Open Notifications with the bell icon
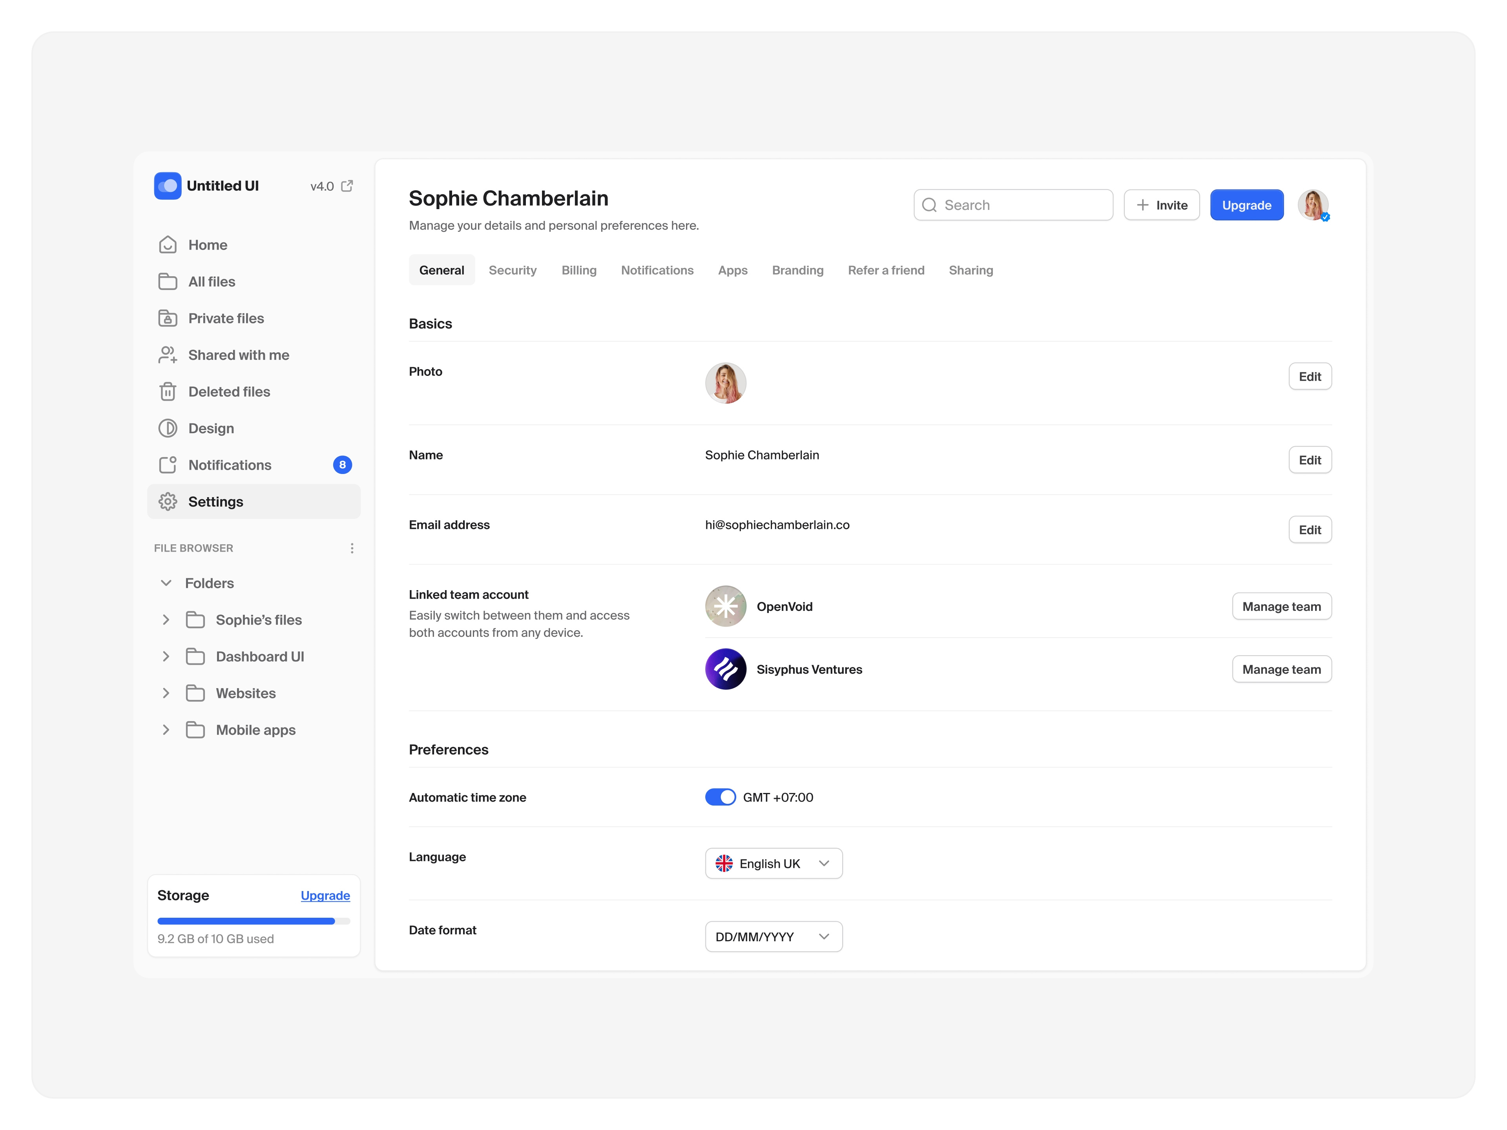Image resolution: width=1507 pixels, height=1130 pixels. click(x=168, y=465)
